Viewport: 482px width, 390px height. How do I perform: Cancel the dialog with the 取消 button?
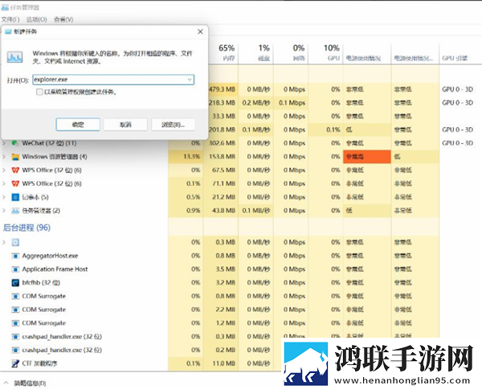pyautogui.click(x=125, y=125)
